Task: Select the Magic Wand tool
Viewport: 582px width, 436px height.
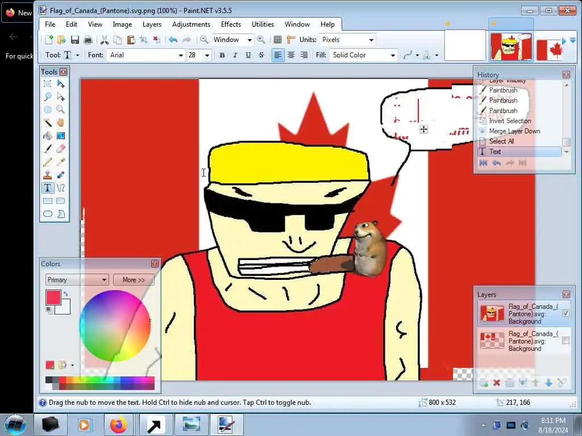Action: tap(48, 123)
